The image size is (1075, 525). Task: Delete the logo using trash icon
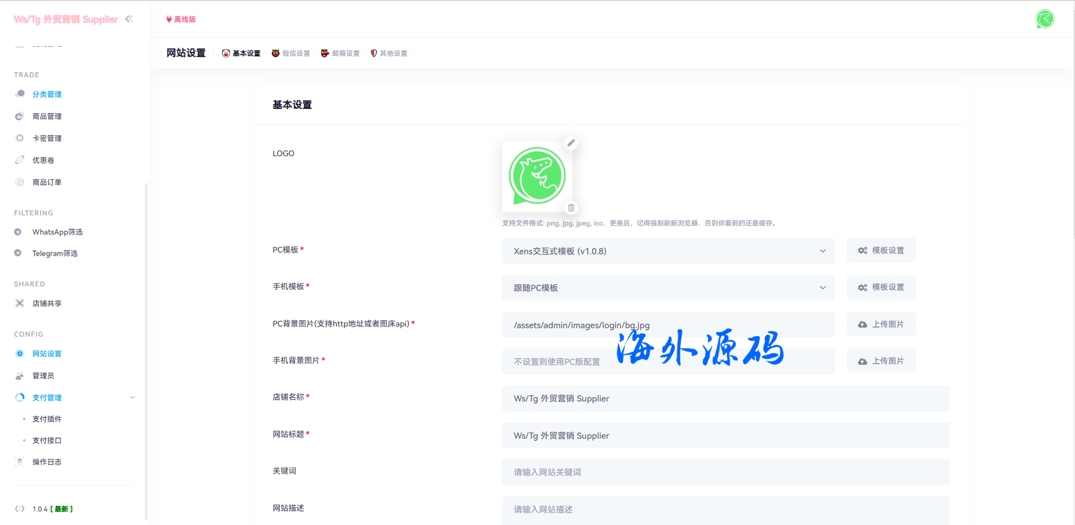pyautogui.click(x=571, y=208)
